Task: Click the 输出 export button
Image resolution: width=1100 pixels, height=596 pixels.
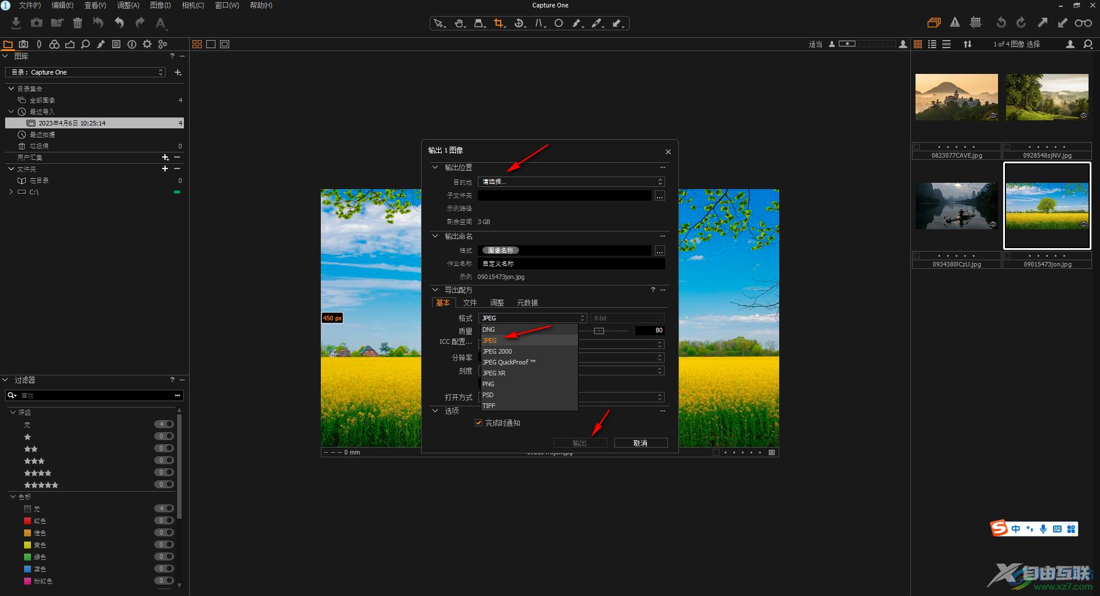Action: tap(580, 443)
